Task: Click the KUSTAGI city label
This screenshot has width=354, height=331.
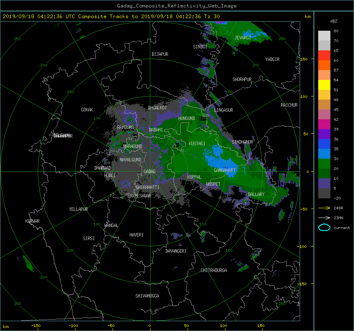Action: point(197,144)
